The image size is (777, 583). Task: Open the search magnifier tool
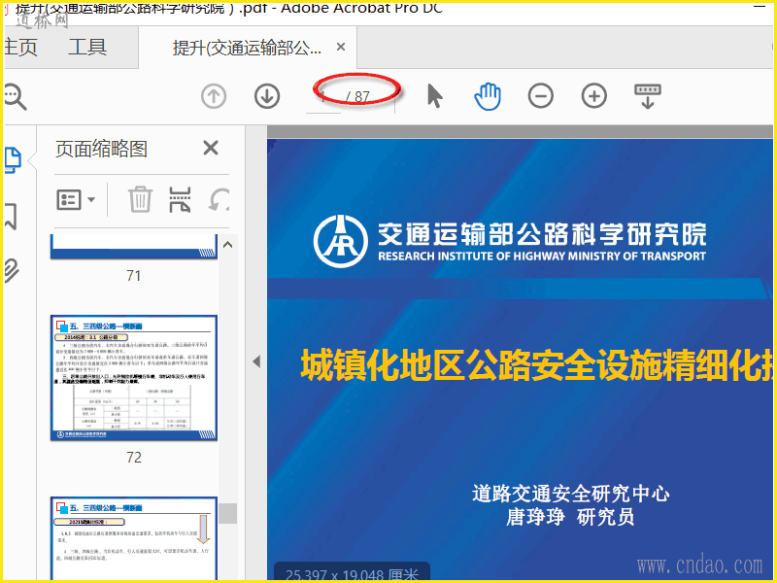pos(15,96)
